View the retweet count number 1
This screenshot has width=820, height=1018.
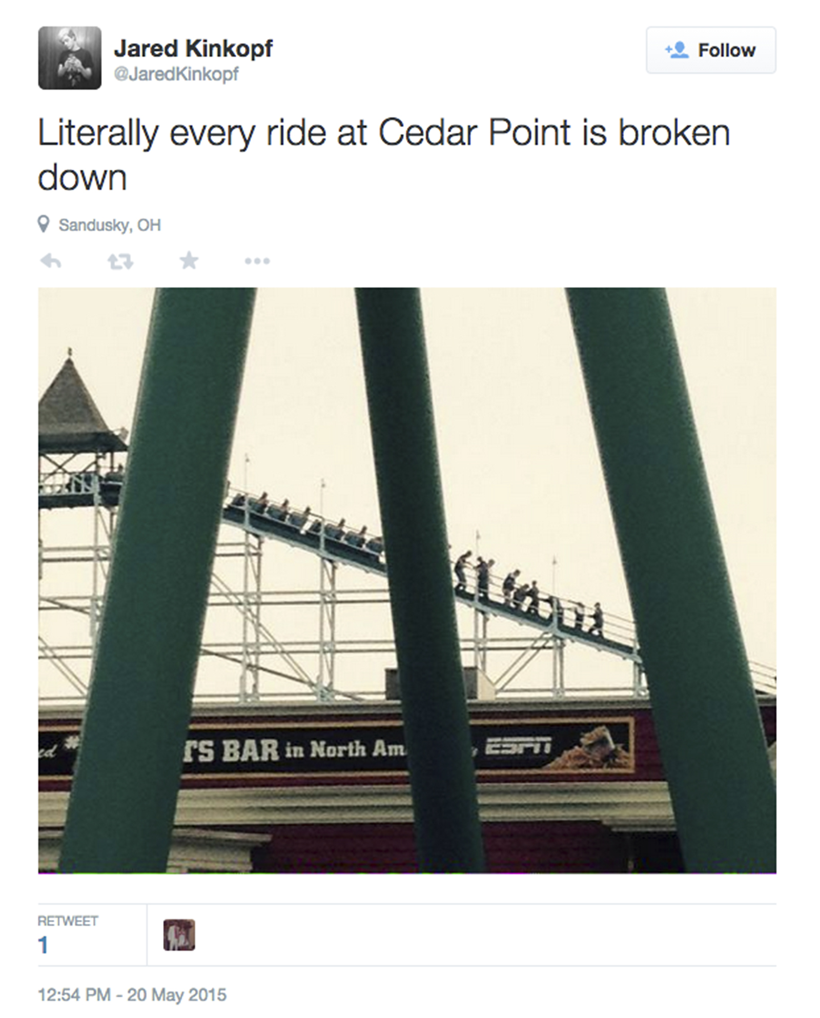coord(43,945)
